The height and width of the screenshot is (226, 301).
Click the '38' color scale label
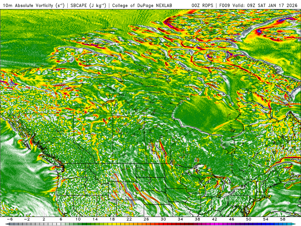point(197,219)
